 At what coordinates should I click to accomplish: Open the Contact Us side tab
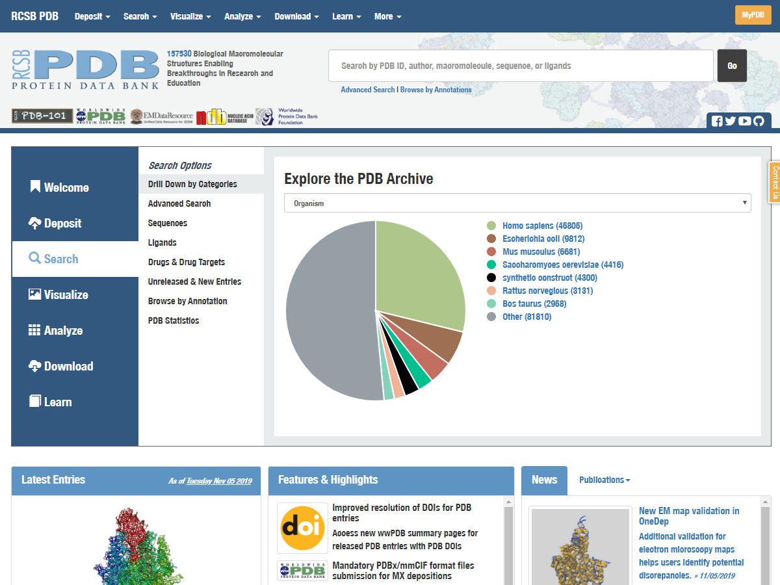(x=774, y=182)
